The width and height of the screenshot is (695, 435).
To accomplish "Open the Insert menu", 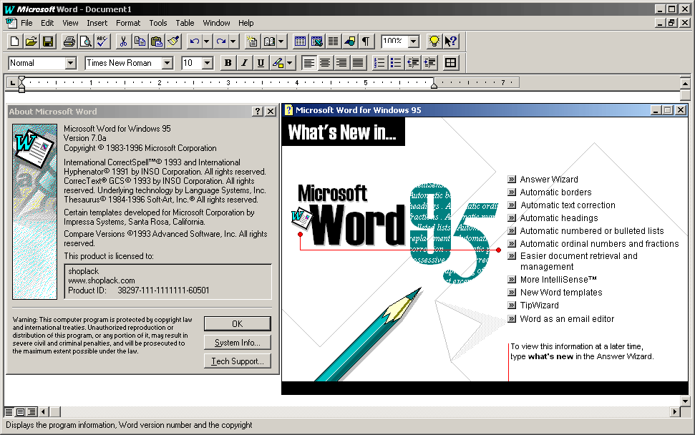I will 97,23.
